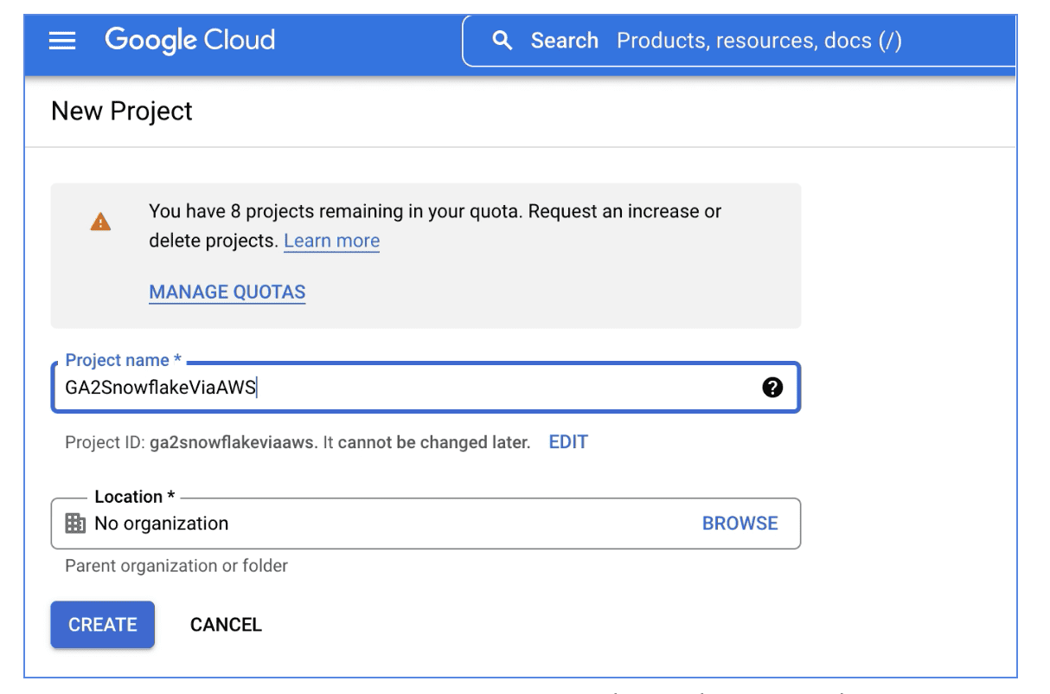Click the Project name help question icon
Viewport: 1050px width, 694px height.
coord(772,388)
